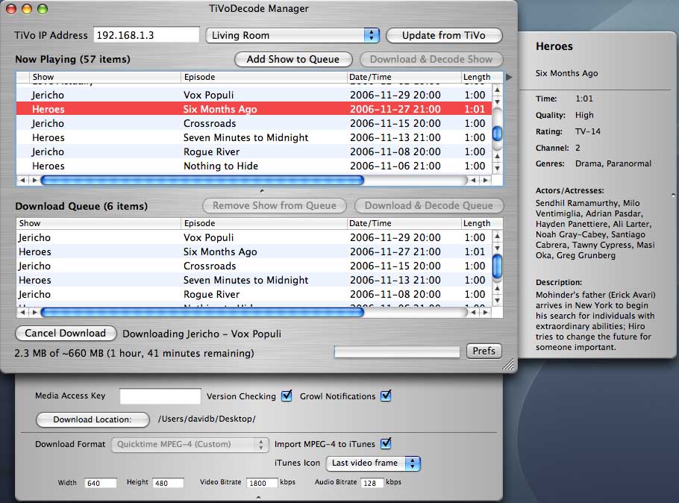Click down arrow at bottom of Download Queue scrollbar
Viewport: 679px width, 503px height.
pyautogui.click(x=498, y=300)
